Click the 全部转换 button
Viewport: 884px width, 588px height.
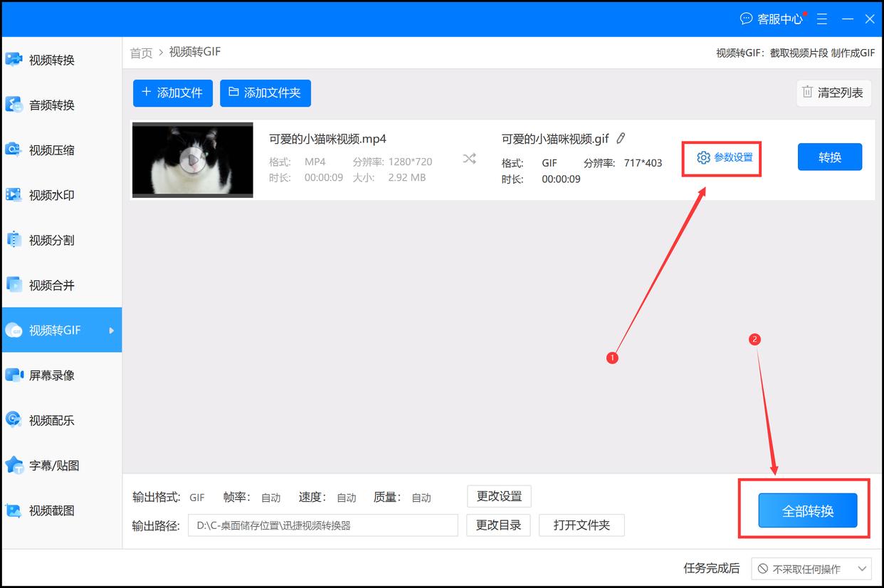tap(809, 510)
